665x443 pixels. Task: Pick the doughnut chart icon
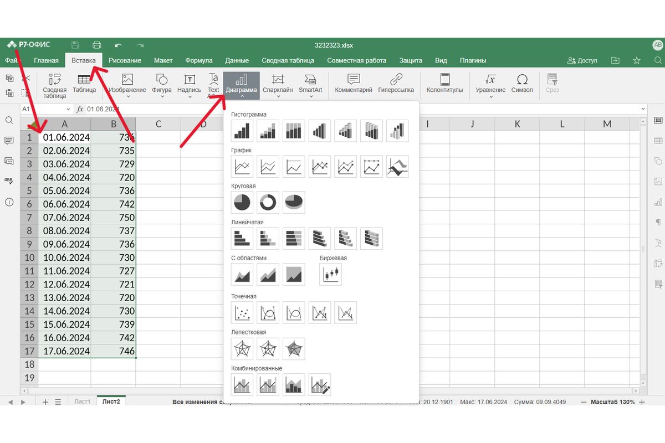click(x=268, y=203)
